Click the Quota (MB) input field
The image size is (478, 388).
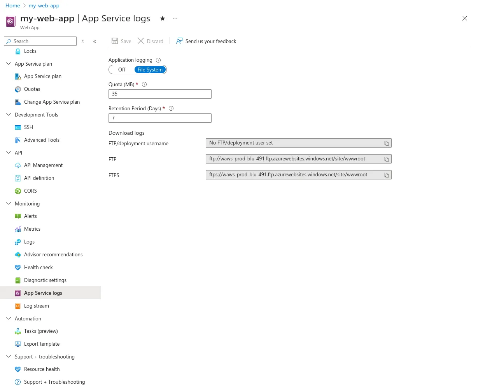pos(160,94)
